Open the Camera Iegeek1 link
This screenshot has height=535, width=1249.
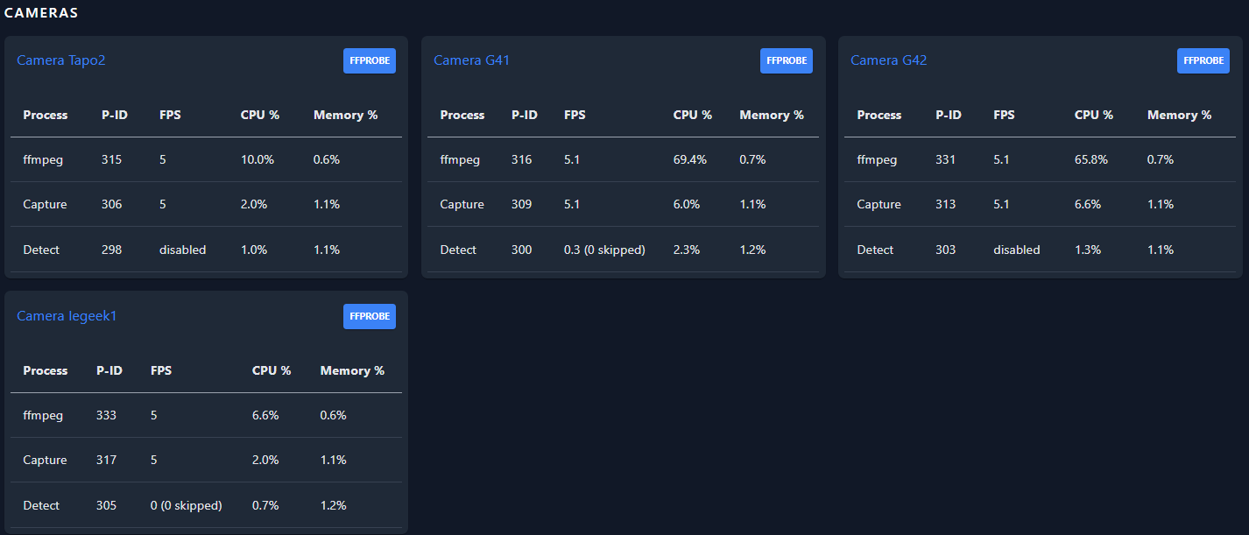pos(67,315)
